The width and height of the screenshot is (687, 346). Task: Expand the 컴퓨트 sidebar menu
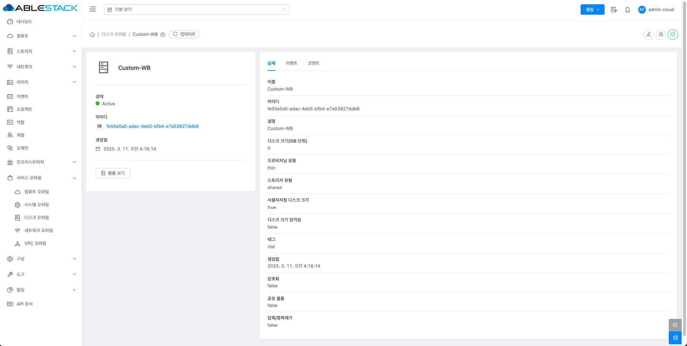click(x=41, y=36)
